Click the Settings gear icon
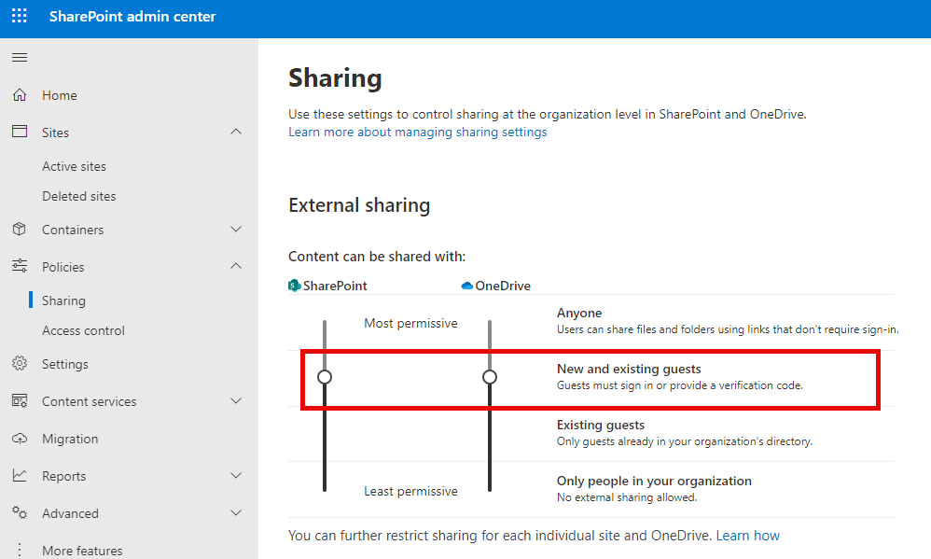Screen dimensions: 931x559 (x=20, y=363)
